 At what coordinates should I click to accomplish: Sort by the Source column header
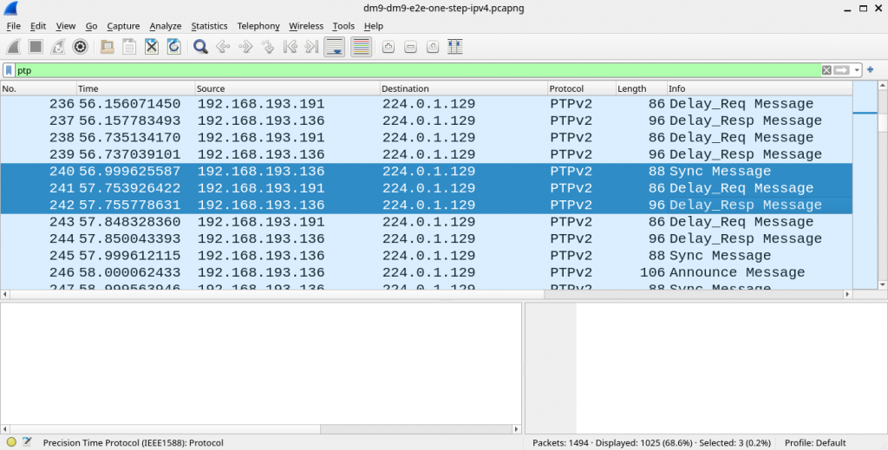288,88
